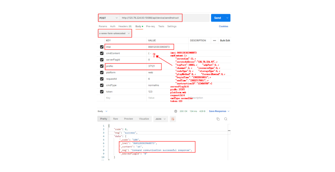
Task: Open the three-dots column options menu
Action: click(214, 41)
